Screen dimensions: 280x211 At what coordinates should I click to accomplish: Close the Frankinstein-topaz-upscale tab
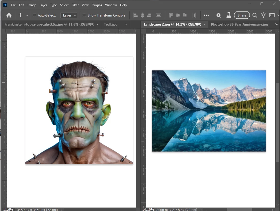tap(97, 25)
